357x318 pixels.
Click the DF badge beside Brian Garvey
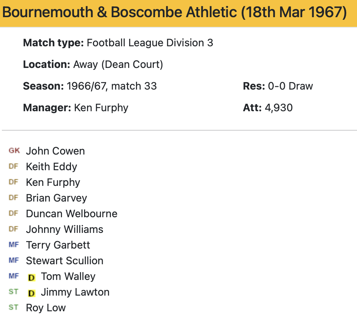[x=13, y=198]
